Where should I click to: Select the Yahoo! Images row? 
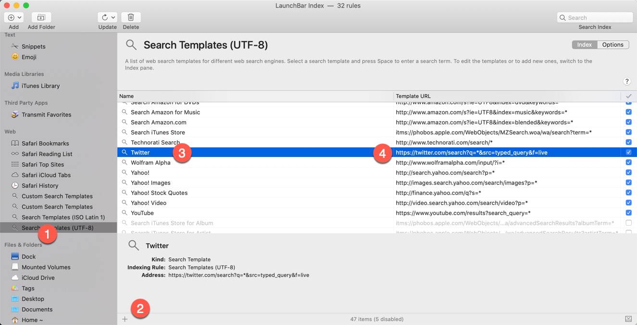point(377,182)
